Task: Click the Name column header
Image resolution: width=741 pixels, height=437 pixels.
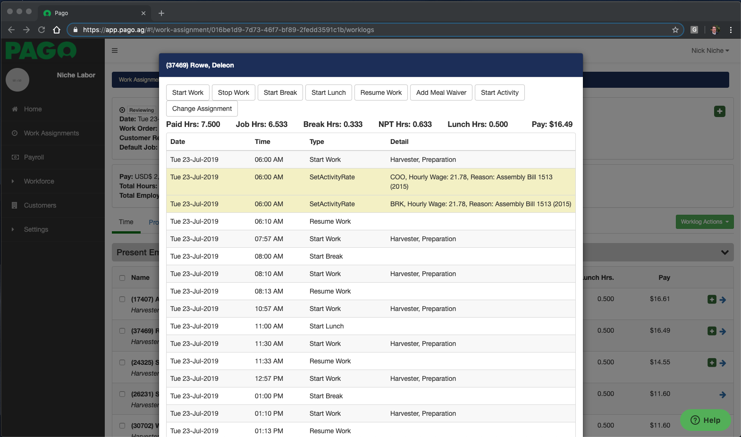Action: pyautogui.click(x=140, y=277)
